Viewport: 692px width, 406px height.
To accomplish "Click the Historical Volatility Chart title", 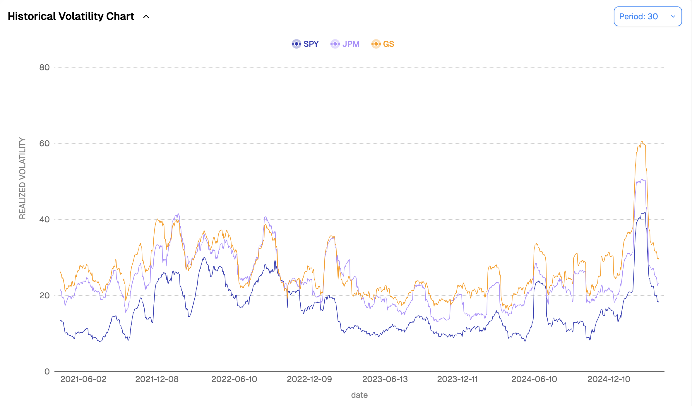I will (x=71, y=16).
